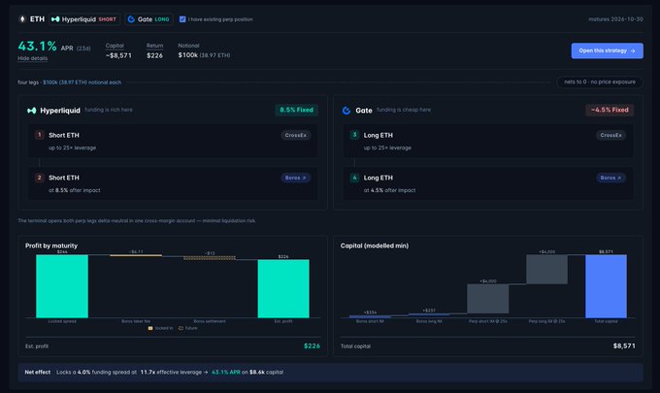
Task: Click the Capital (modelled min) title
Action: click(x=375, y=246)
